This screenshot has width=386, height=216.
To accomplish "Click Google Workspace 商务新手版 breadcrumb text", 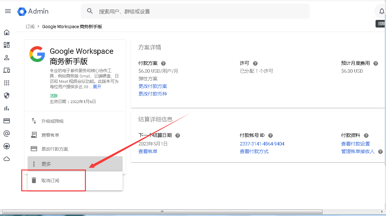I will [x=72, y=27].
